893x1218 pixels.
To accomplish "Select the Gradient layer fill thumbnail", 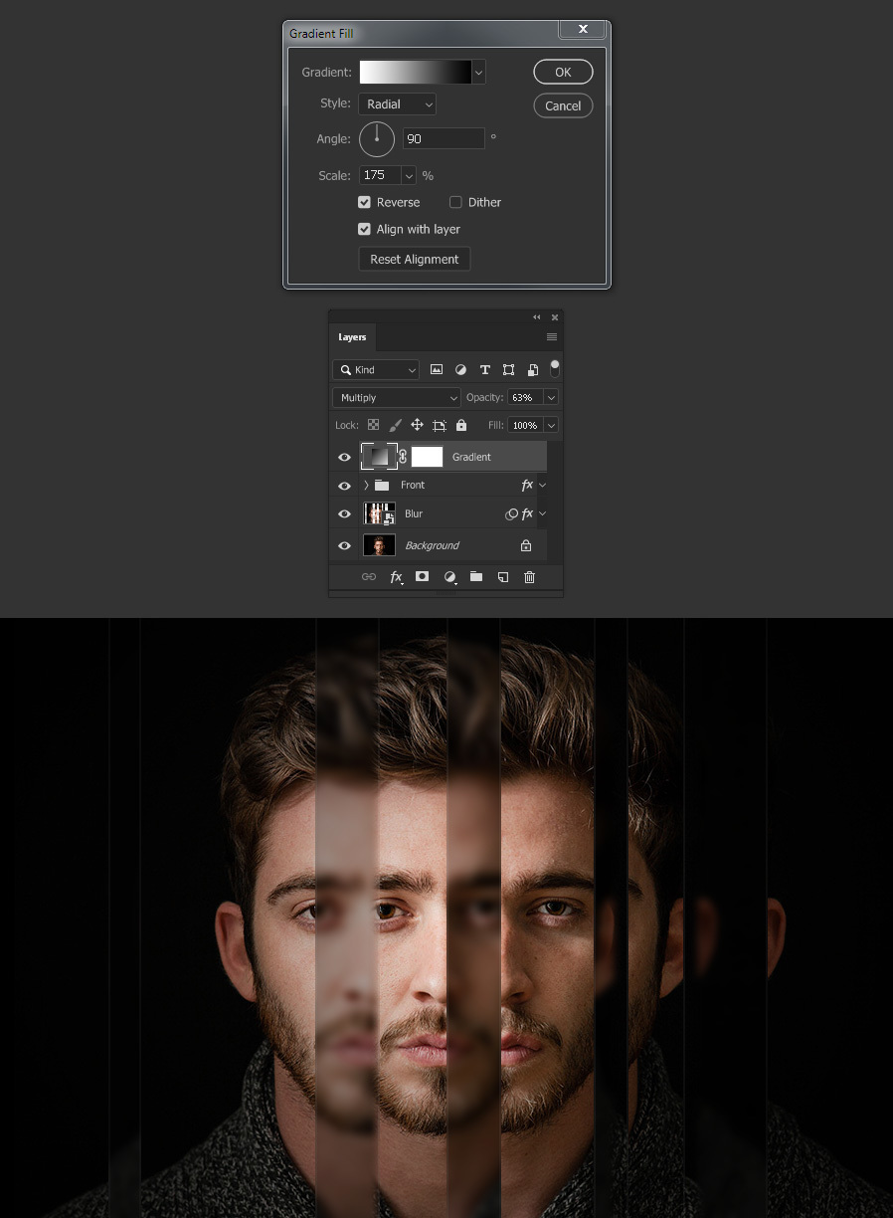I will click(x=379, y=457).
